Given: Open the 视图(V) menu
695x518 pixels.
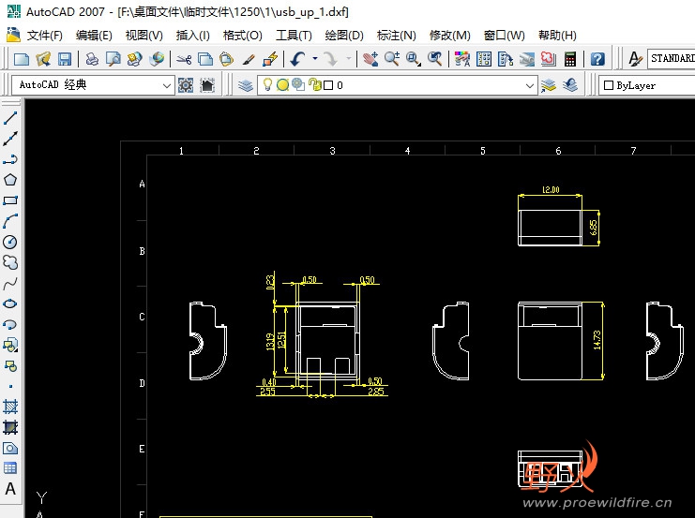Looking at the screenshot, I should pyautogui.click(x=144, y=35).
